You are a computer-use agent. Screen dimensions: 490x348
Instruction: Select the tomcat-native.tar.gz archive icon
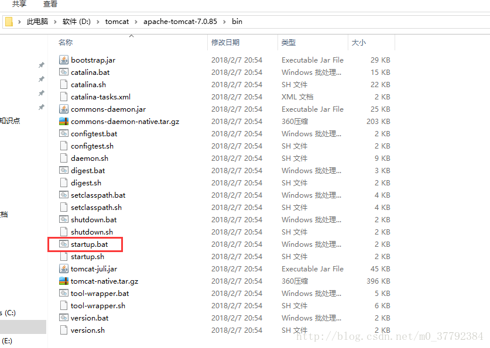point(64,281)
